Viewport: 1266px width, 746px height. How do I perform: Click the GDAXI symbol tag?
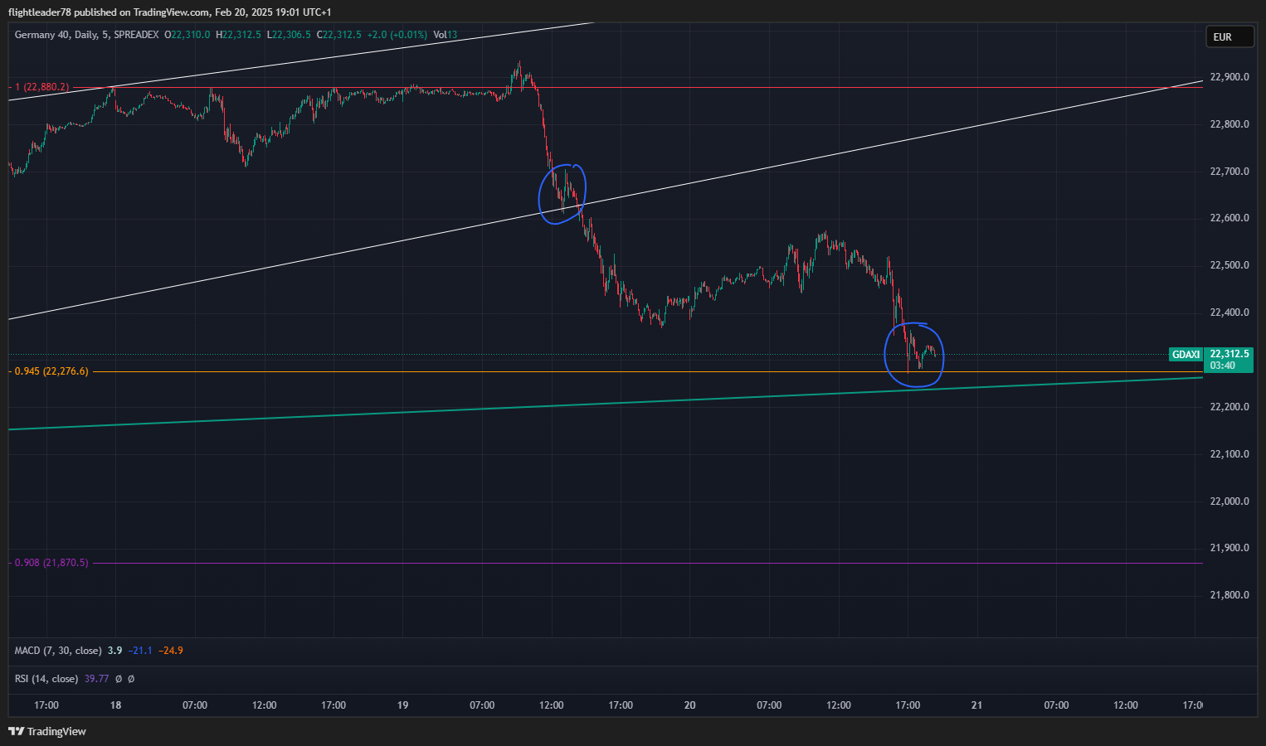click(x=1186, y=355)
